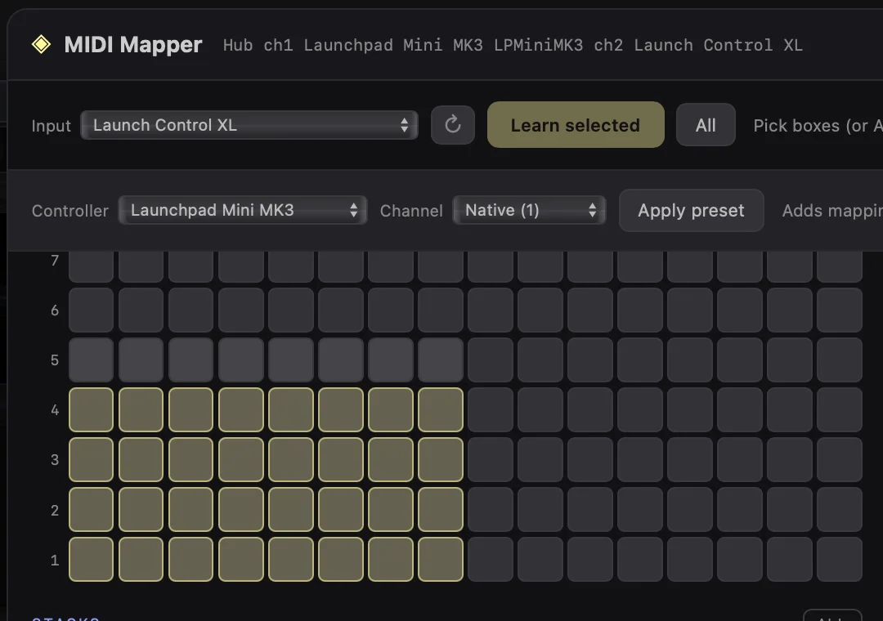Select the fourth pad in row 6

(241, 310)
